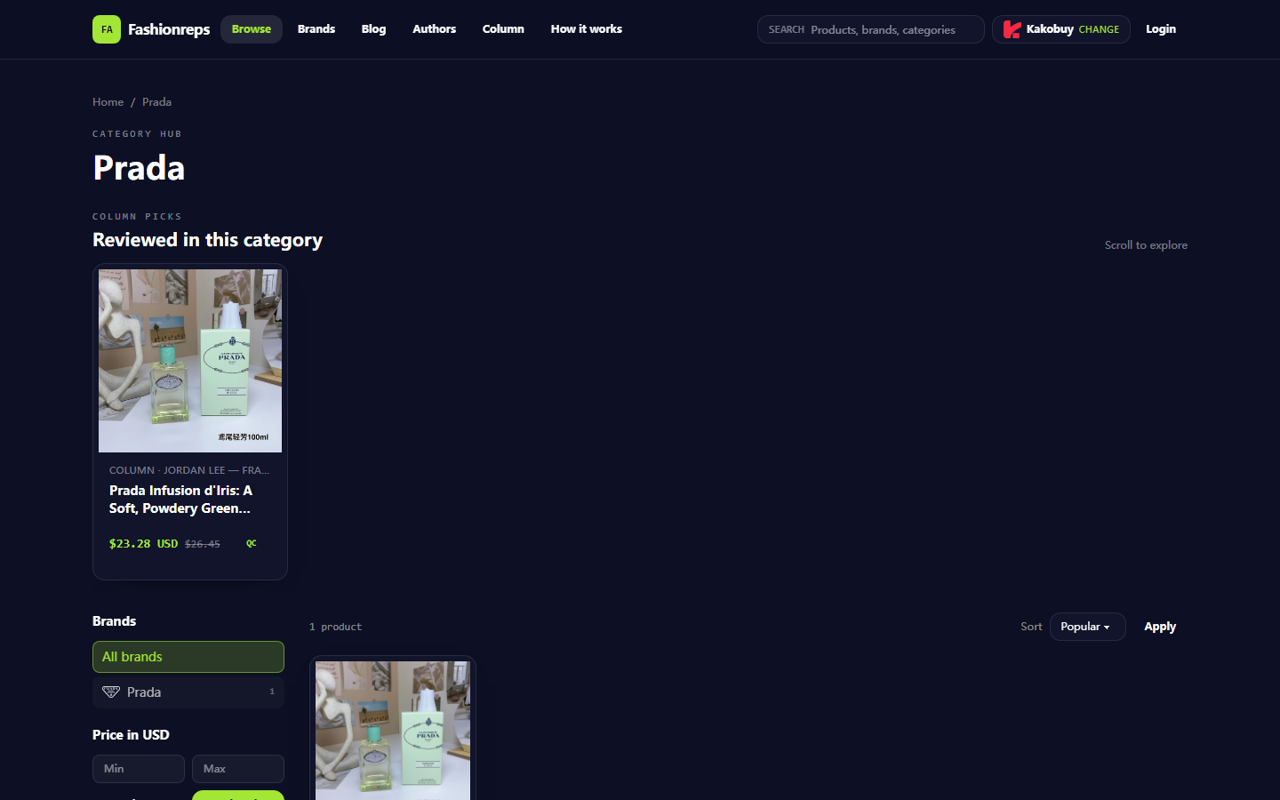The width and height of the screenshot is (1280, 800).
Task: Open the Browse menu item
Action: click(252, 29)
